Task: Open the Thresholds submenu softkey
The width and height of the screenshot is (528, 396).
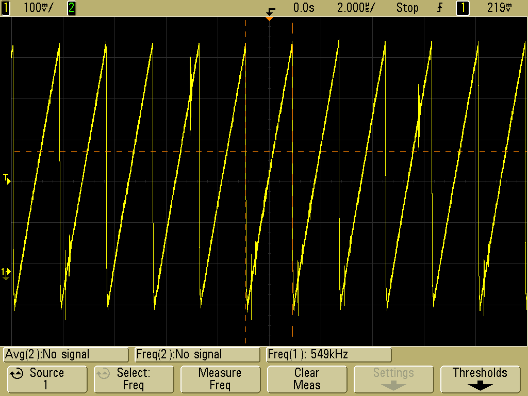Action: click(x=480, y=379)
